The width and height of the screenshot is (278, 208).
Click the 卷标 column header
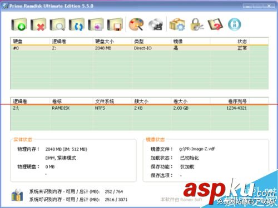coord(57,101)
